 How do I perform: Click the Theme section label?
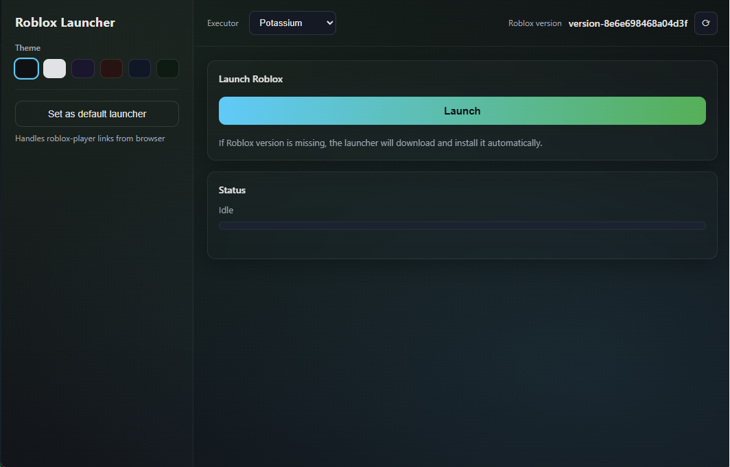click(27, 47)
